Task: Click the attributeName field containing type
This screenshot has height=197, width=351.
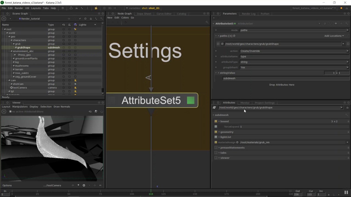Action: point(295,56)
